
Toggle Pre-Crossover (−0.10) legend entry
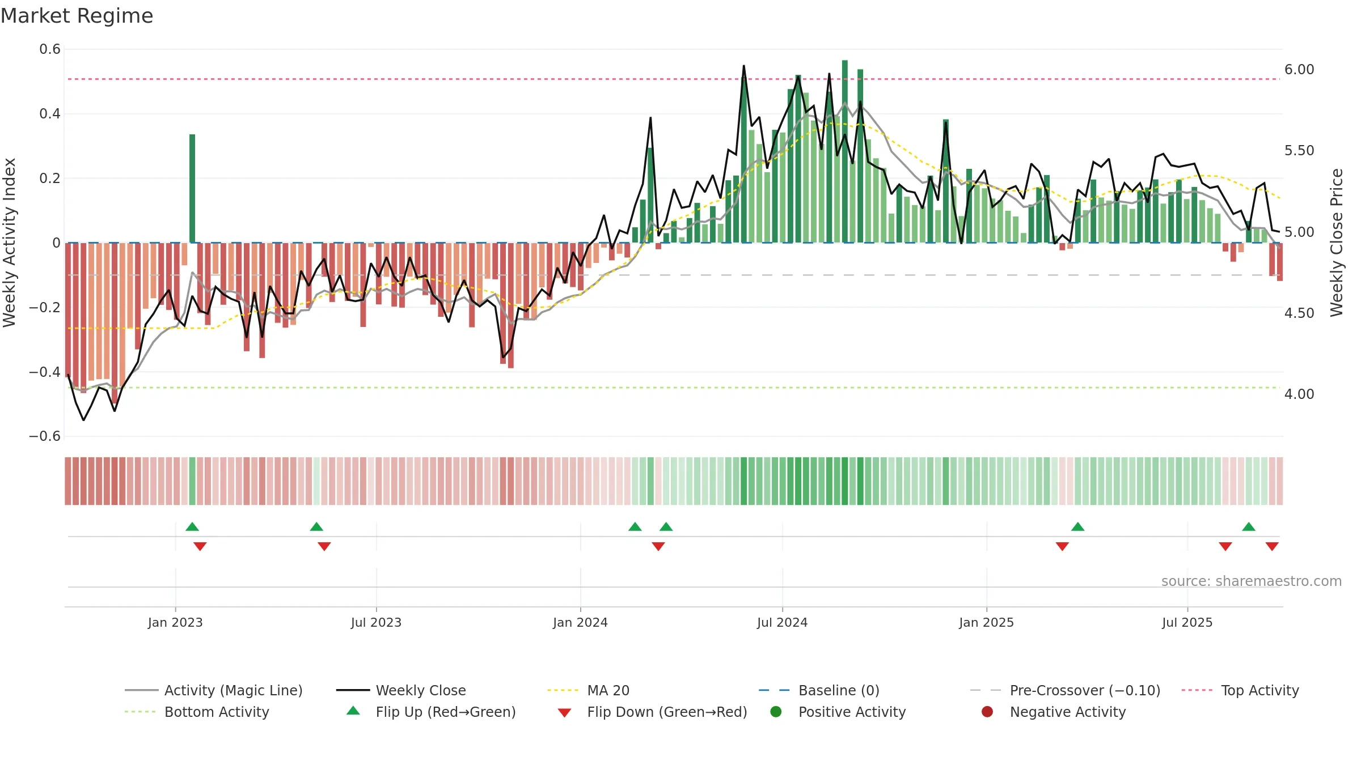(x=1065, y=690)
